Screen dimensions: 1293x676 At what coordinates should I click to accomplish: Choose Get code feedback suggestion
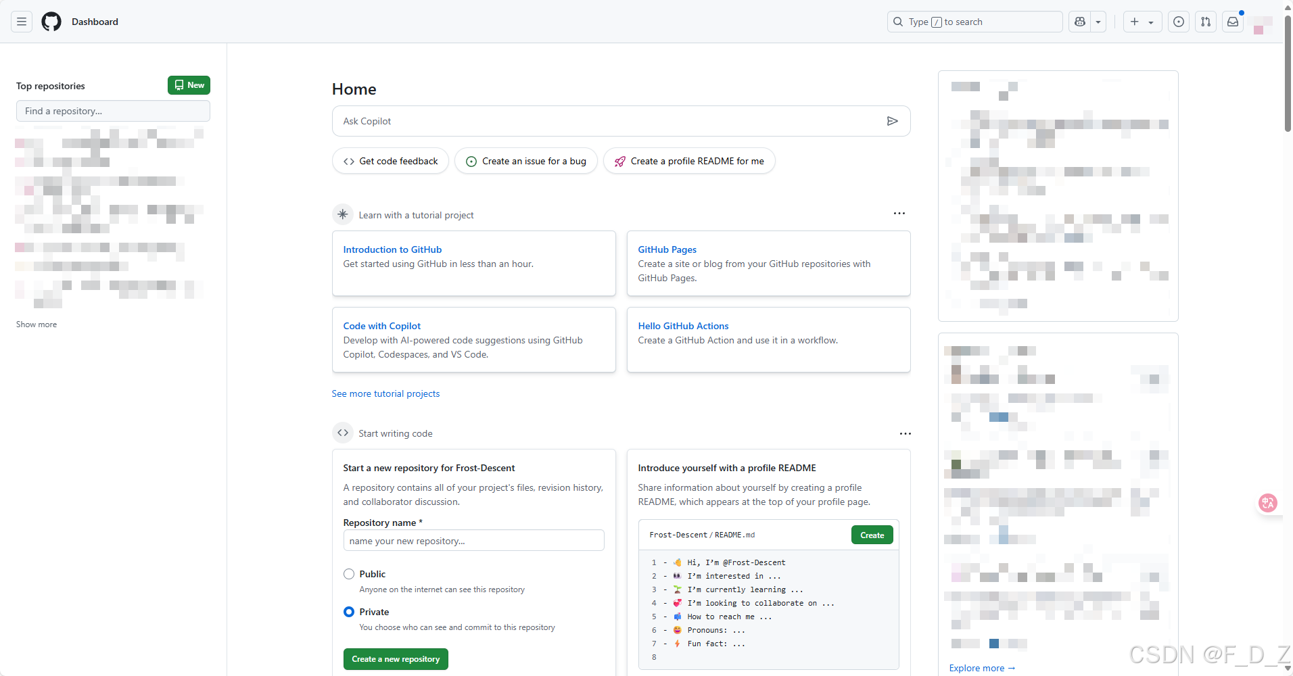point(390,161)
